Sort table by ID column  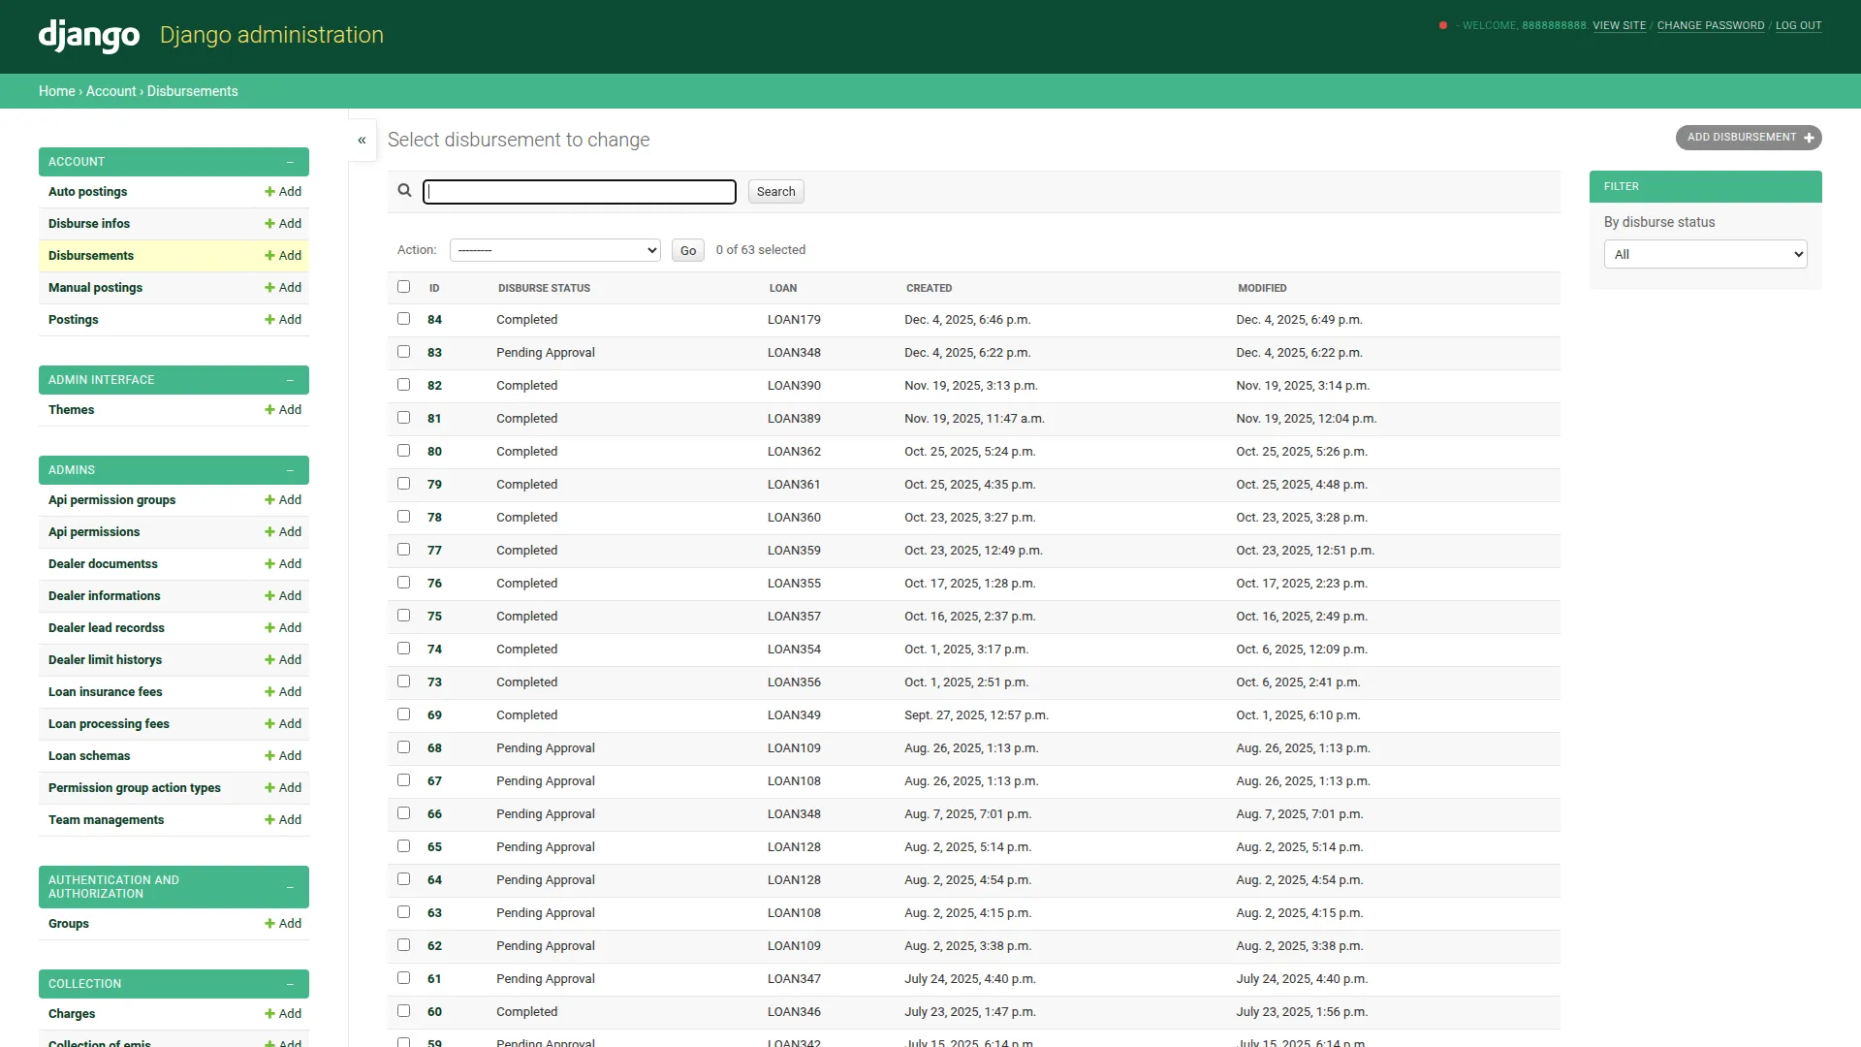click(434, 288)
